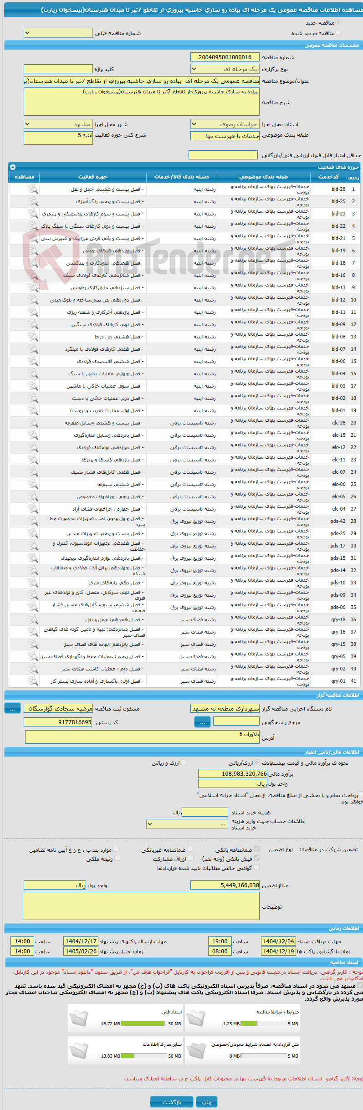Collapse the حوزه های فعالیت section
This screenshot has height=1110, width=363.
coord(13,167)
